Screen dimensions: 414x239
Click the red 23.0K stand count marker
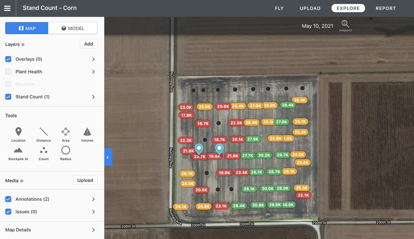pyautogui.click(x=186, y=107)
